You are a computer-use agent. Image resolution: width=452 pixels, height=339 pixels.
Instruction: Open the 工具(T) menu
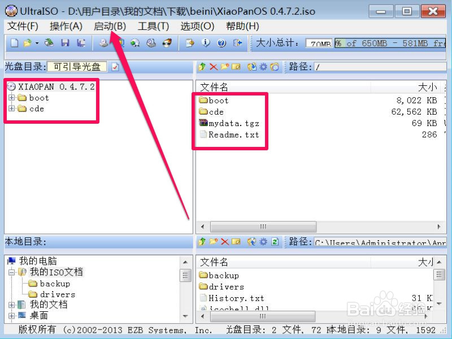153,26
